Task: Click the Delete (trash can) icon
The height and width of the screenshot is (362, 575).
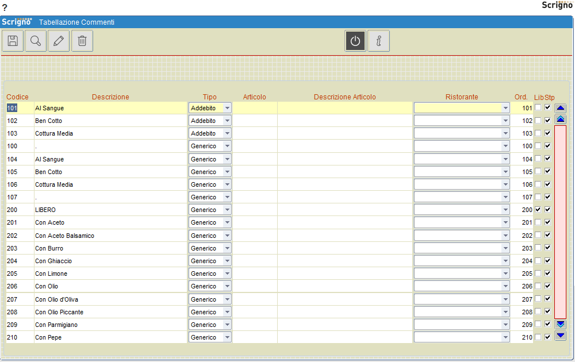Action: point(82,40)
